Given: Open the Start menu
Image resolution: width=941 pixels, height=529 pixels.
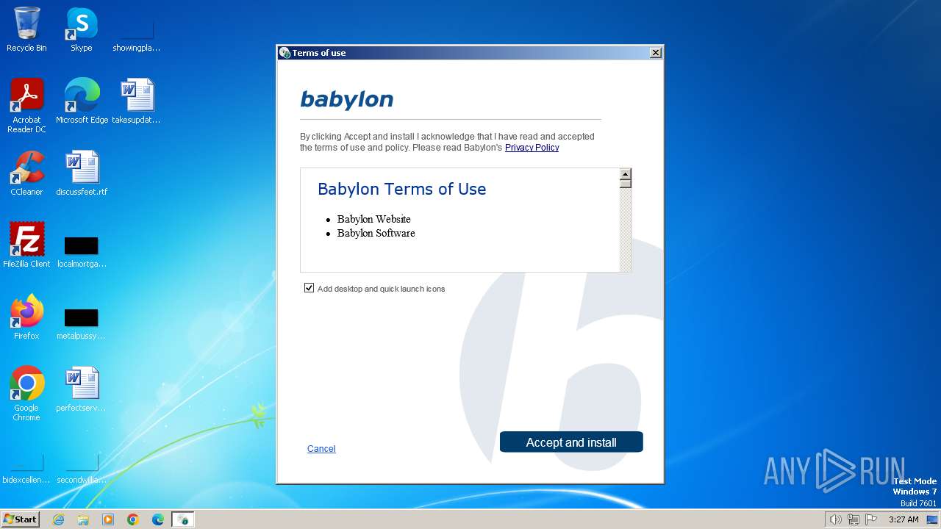Looking at the screenshot, I should pyautogui.click(x=20, y=519).
